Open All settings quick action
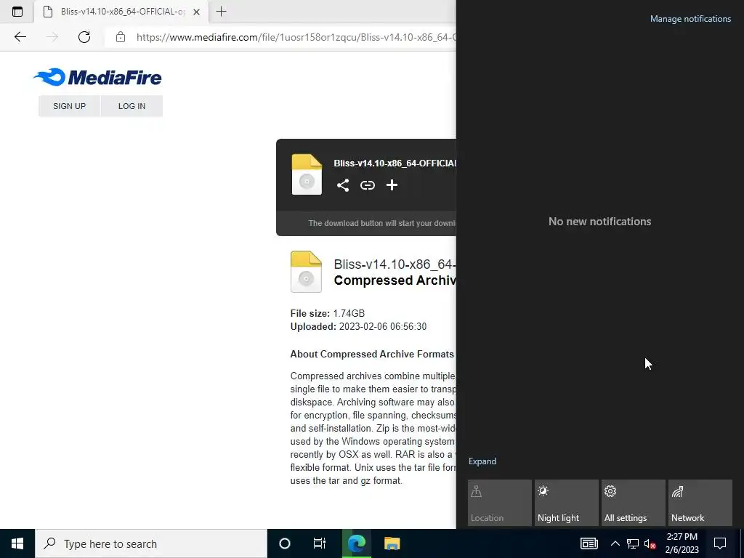The height and width of the screenshot is (558, 744). click(x=634, y=503)
